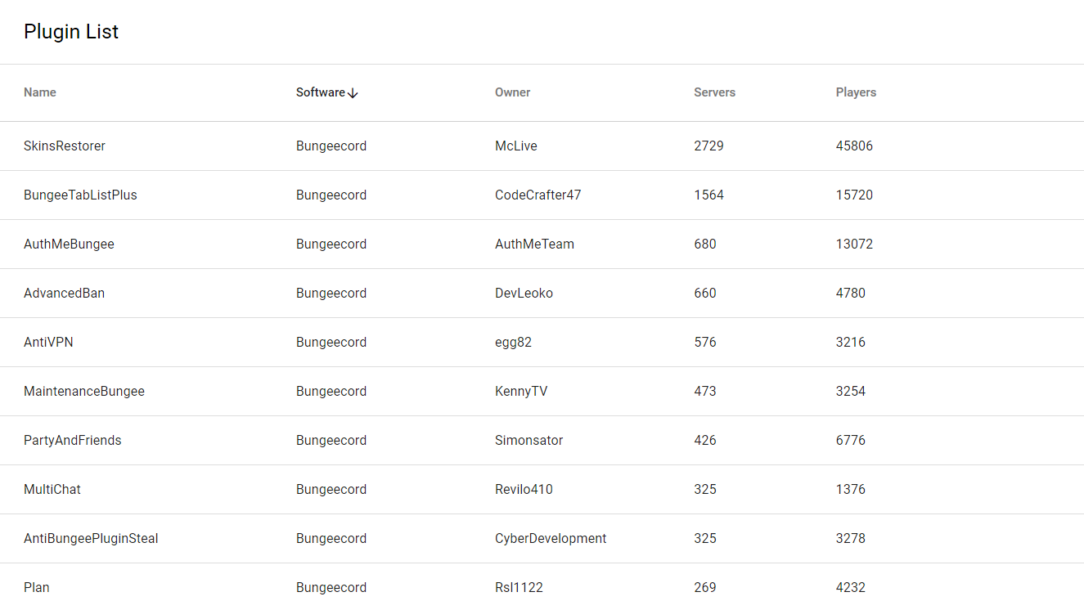The width and height of the screenshot is (1084, 610).
Task: Click servers count 2729
Action: pyautogui.click(x=708, y=146)
